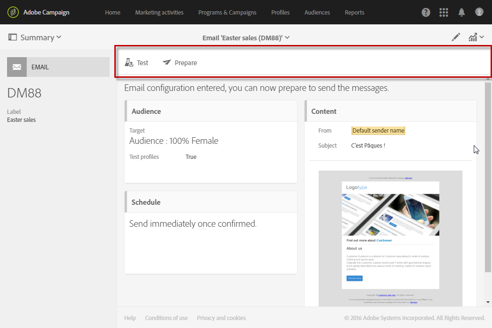Click the Default sender name highlighted field
The height and width of the screenshot is (328, 492).
point(378,131)
